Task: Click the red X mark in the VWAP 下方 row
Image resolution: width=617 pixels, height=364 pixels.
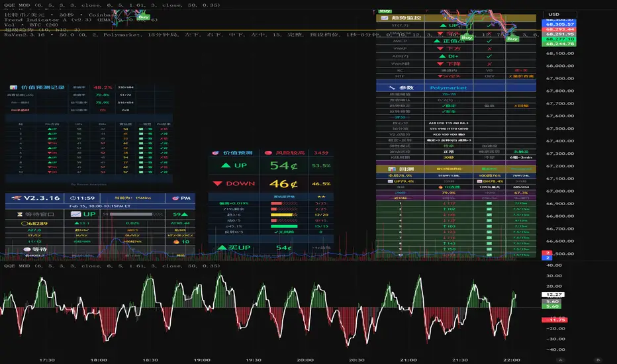Action: [x=489, y=48]
